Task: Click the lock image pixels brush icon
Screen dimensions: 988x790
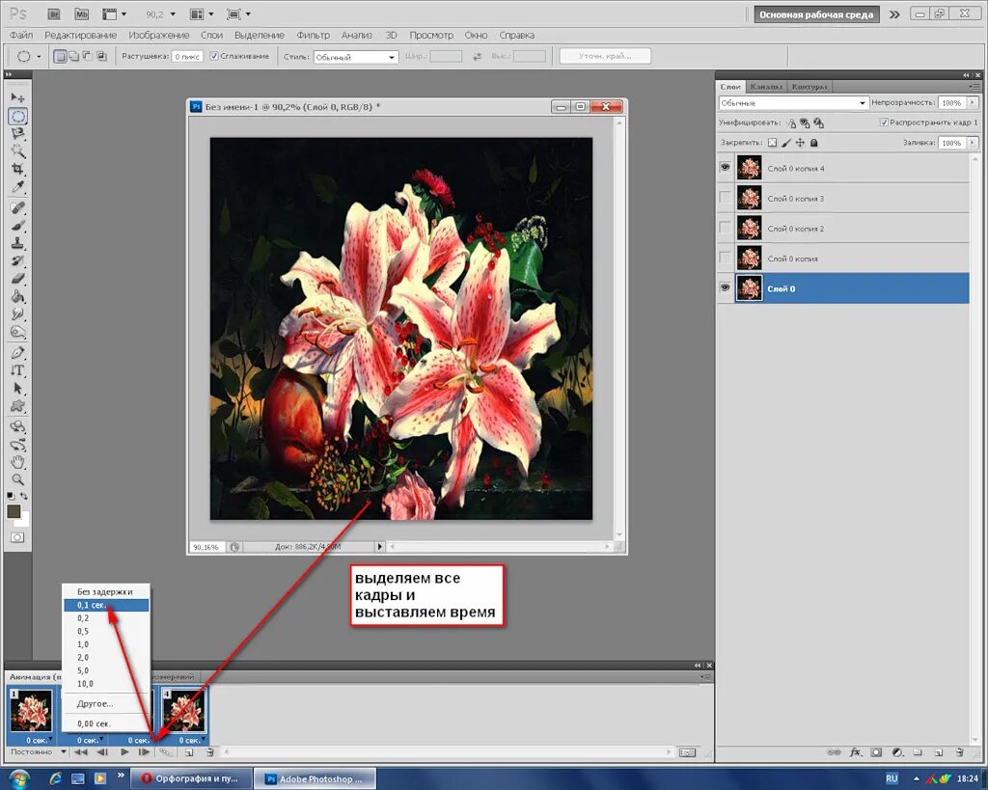Action: pos(785,143)
